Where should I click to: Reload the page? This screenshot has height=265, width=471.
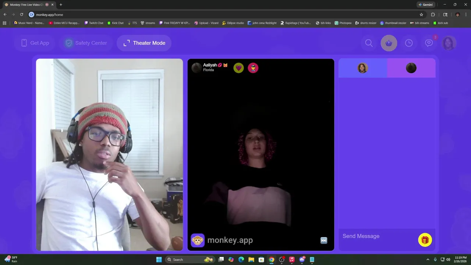click(21, 15)
